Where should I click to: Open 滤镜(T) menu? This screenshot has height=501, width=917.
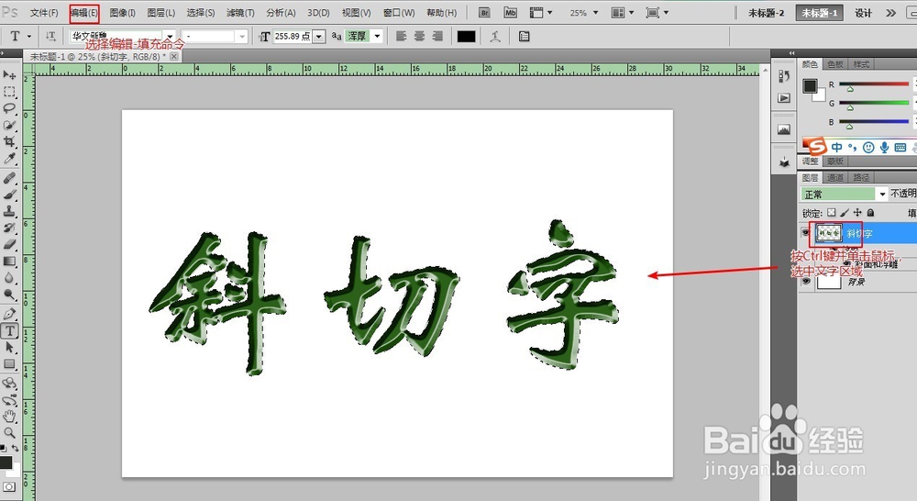coord(240,12)
